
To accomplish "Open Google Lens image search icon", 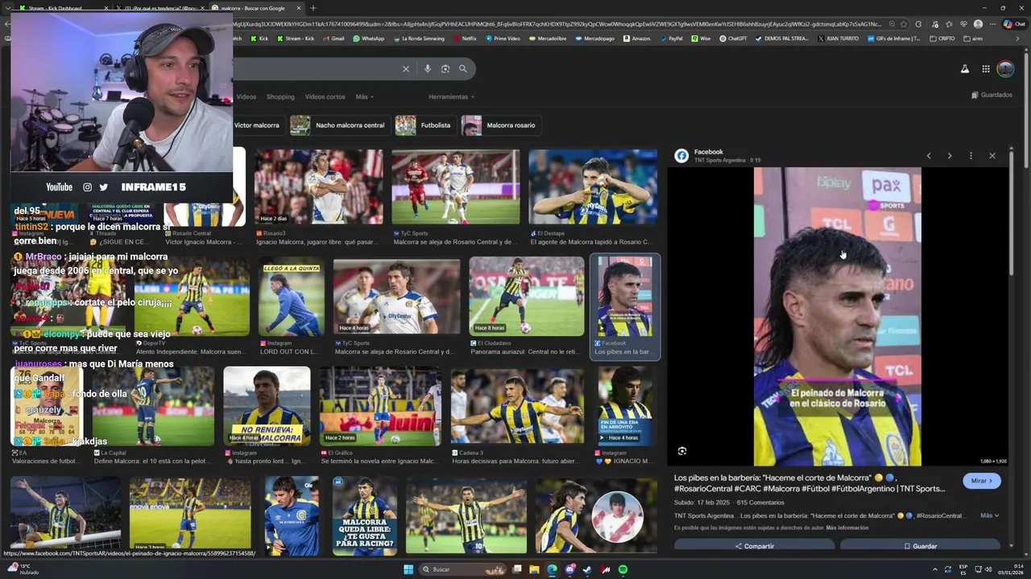I will tap(445, 69).
